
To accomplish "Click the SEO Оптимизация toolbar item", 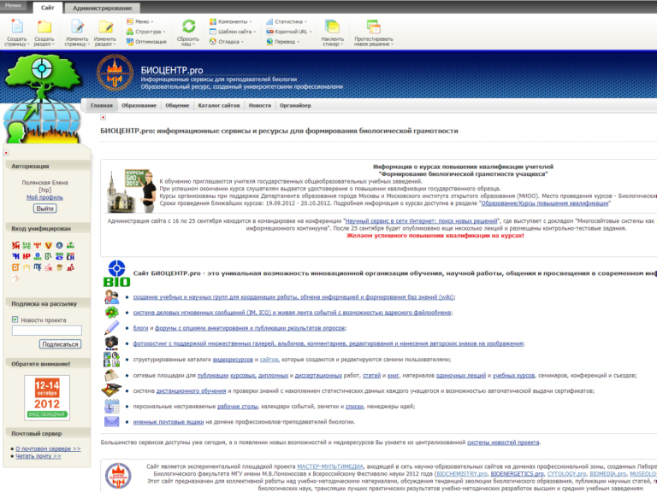I will point(146,41).
